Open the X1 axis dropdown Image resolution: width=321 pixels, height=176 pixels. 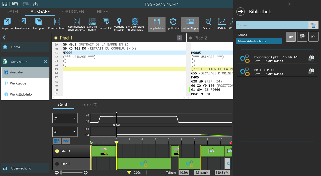[65, 132]
